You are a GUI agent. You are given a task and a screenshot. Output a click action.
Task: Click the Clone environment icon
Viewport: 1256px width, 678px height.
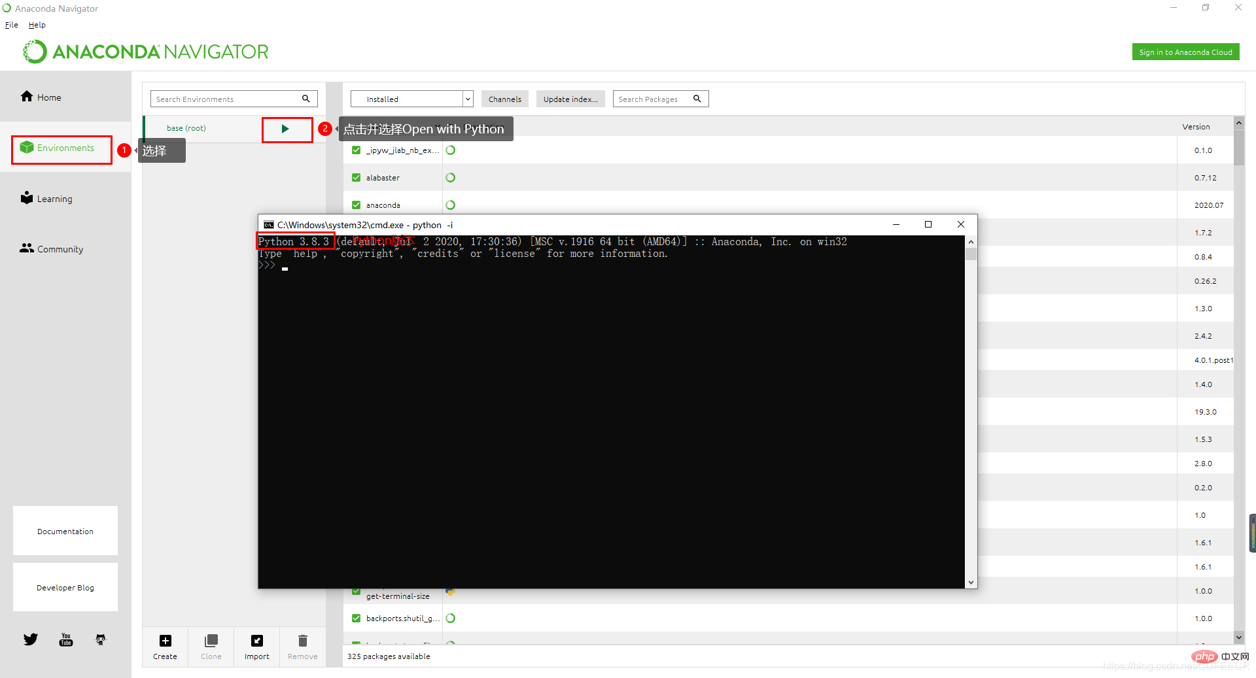point(211,641)
